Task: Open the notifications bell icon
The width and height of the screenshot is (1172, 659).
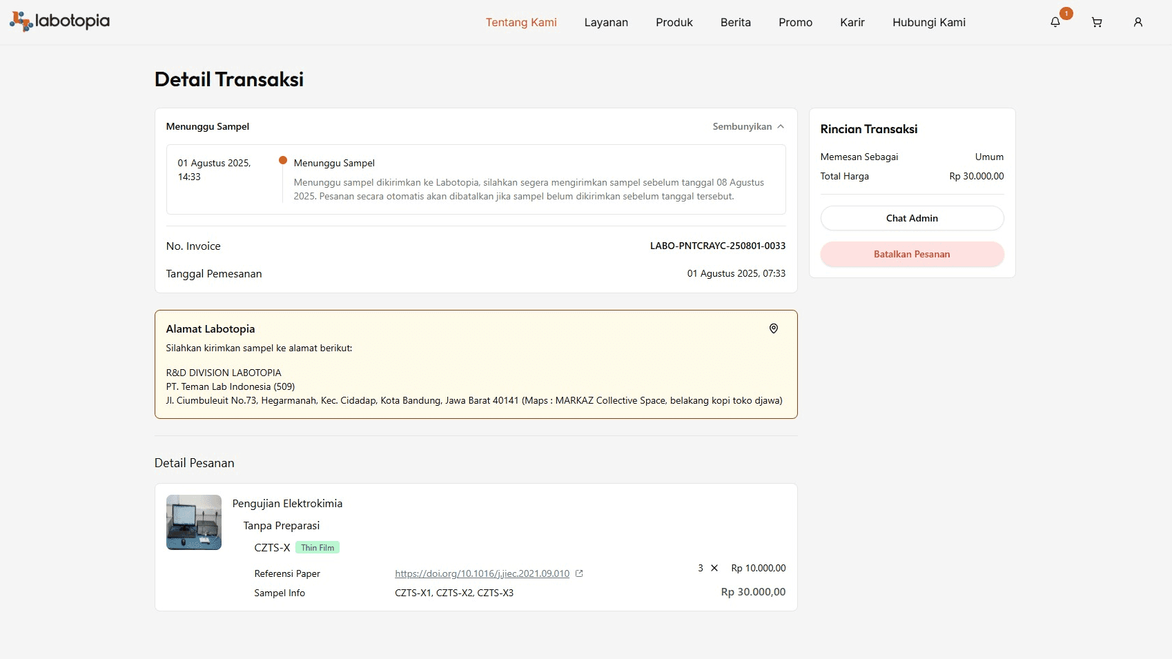Action: pyautogui.click(x=1055, y=22)
